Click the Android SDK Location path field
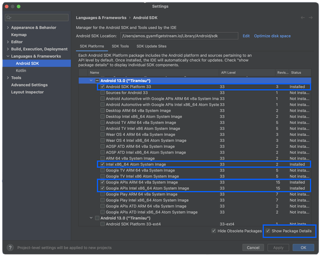 (178, 36)
